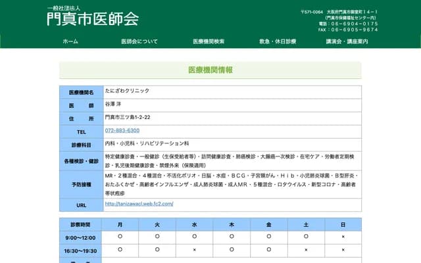The image size is (421, 263).
Task: Select the 医療機関情報 heading
Action: 210,70
